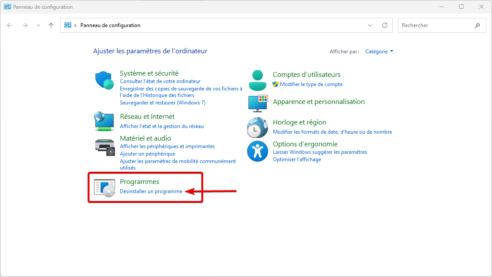Open Ajuster les paramètres de mobilité link
The height and width of the screenshot is (277, 492).
coord(178,164)
